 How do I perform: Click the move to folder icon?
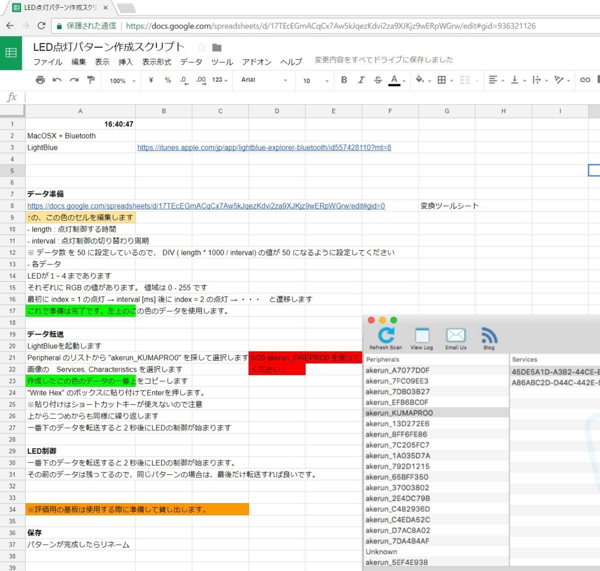coord(217,47)
